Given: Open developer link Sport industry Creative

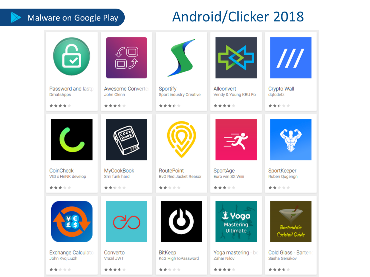Looking at the screenshot, I should (180, 95).
